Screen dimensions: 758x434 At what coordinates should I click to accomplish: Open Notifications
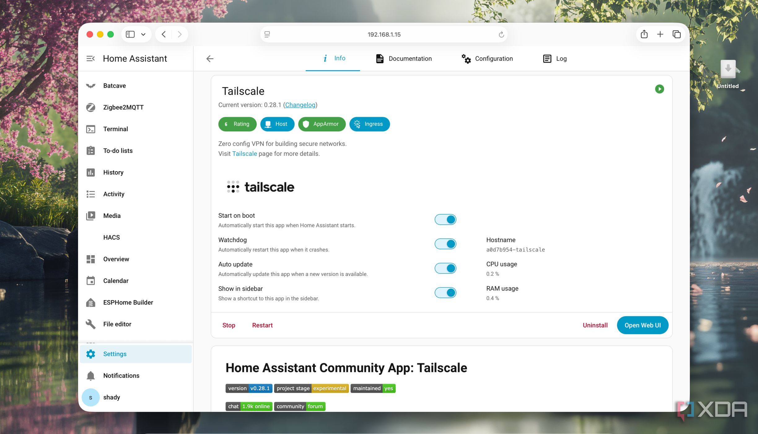coord(136,376)
